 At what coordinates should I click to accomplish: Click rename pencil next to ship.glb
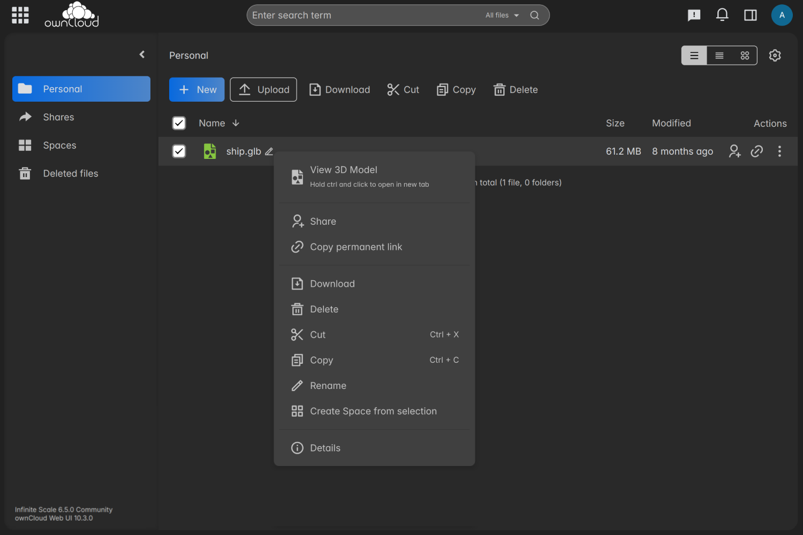click(x=269, y=151)
